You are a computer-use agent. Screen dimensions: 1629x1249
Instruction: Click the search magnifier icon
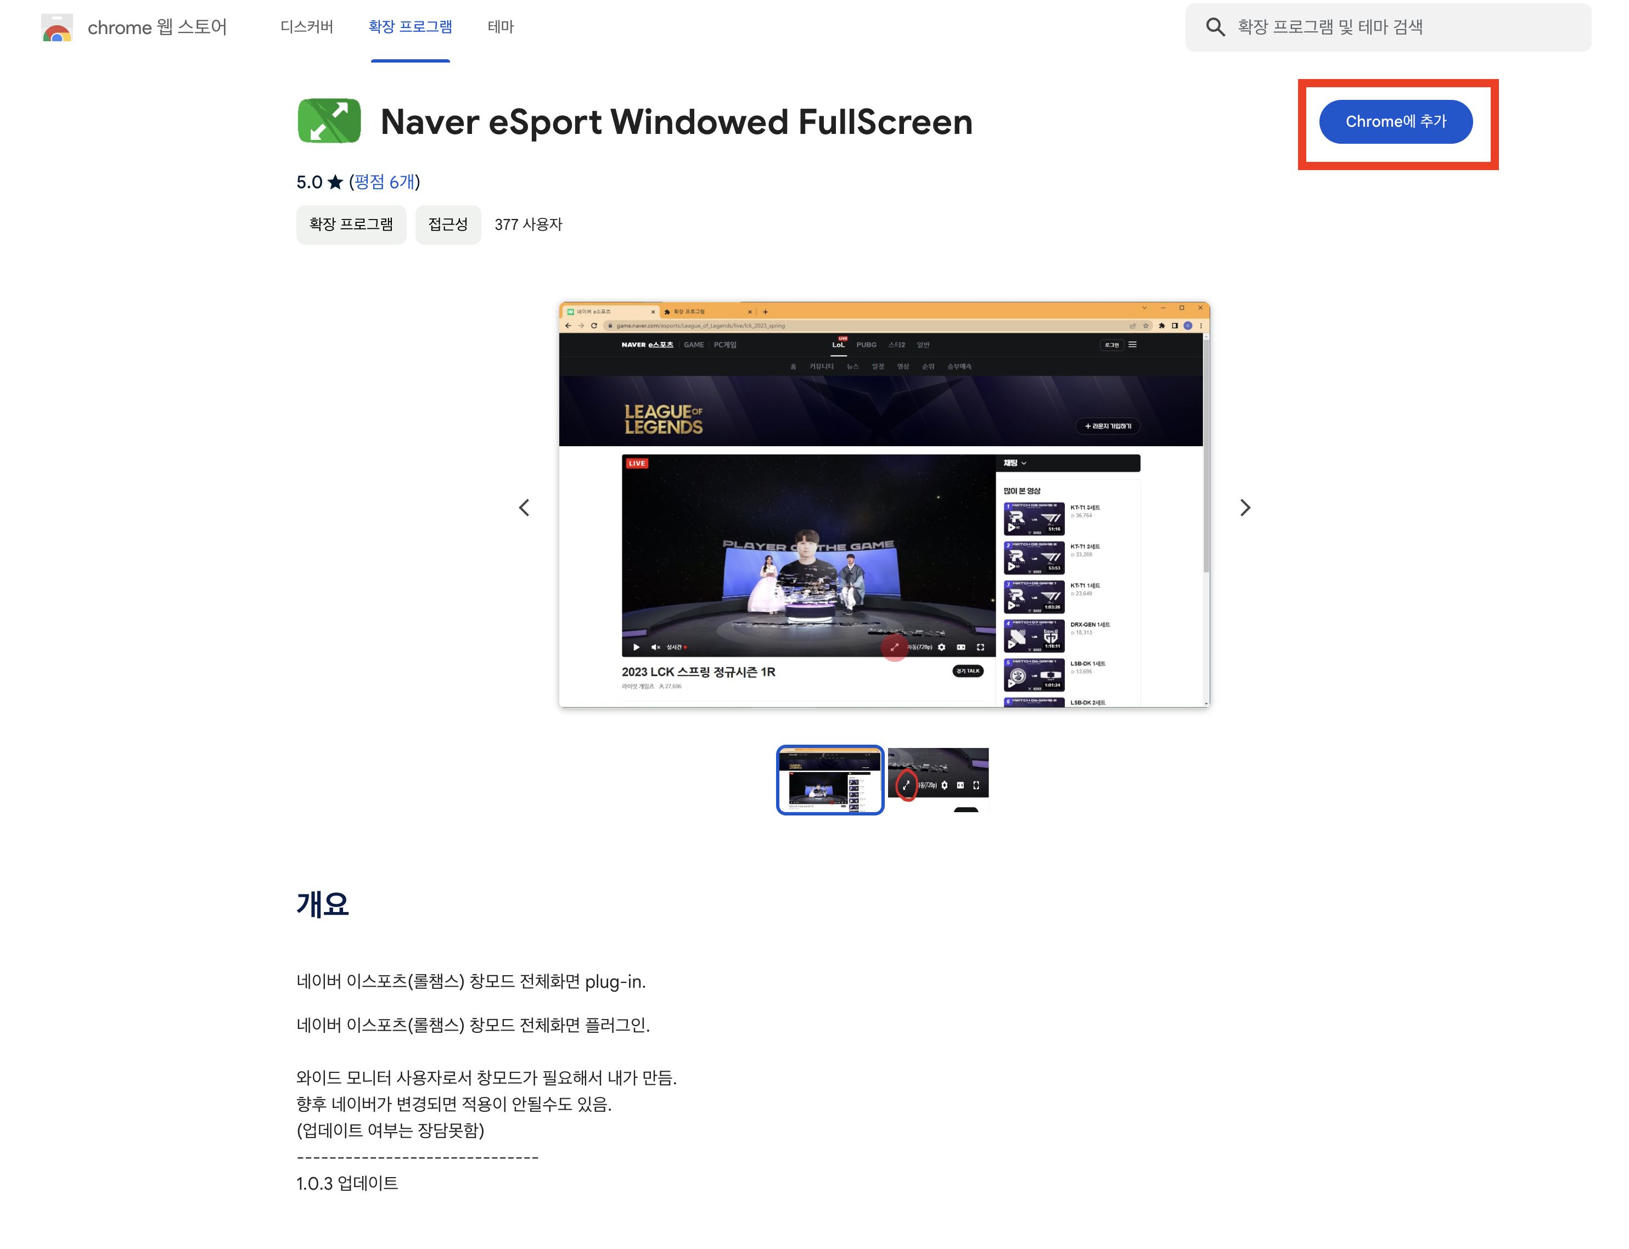1216,27
